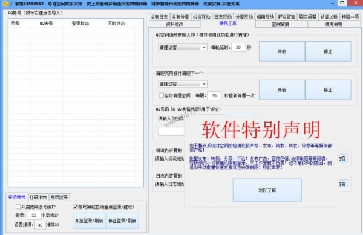Click the 登录状态 column header
The height and width of the screenshot is (235, 363).
click(x=80, y=24)
